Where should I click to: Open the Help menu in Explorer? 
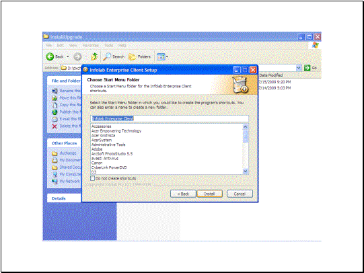pos(122,45)
